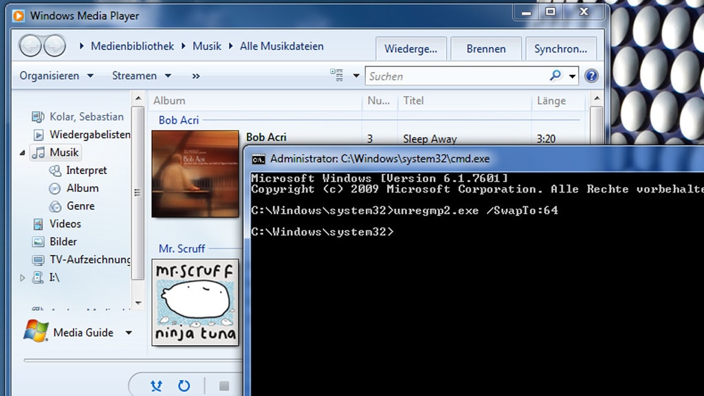Viewport: 704px width, 396px height.
Task: Open the search options dropdown arrow
Action: 572,76
